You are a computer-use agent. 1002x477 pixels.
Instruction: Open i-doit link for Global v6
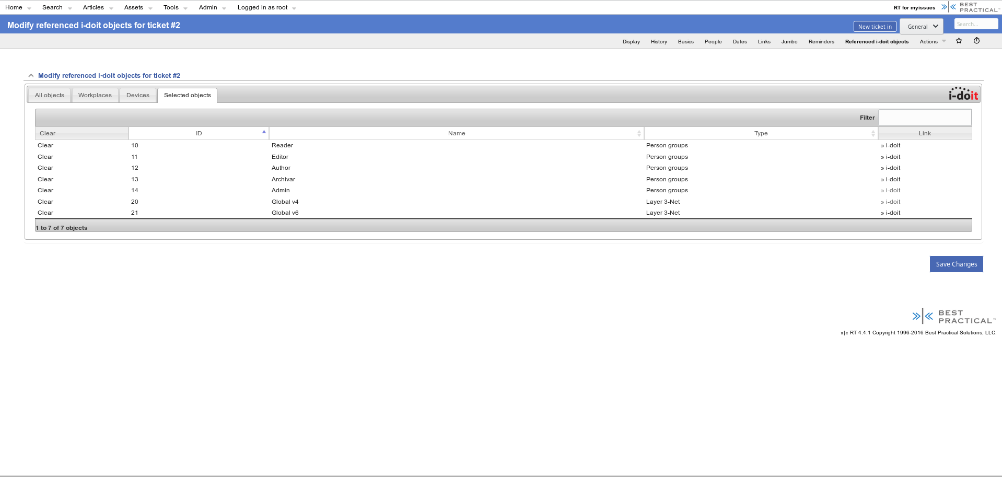tap(891, 213)
